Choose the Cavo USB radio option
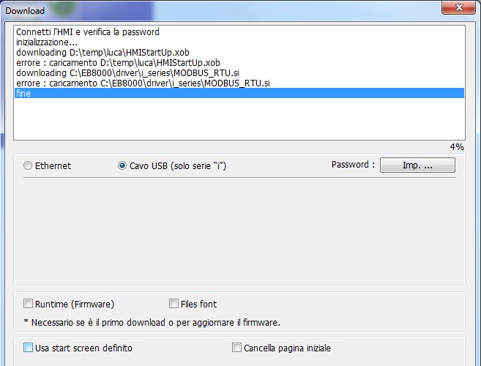 (x=122, y=165)
